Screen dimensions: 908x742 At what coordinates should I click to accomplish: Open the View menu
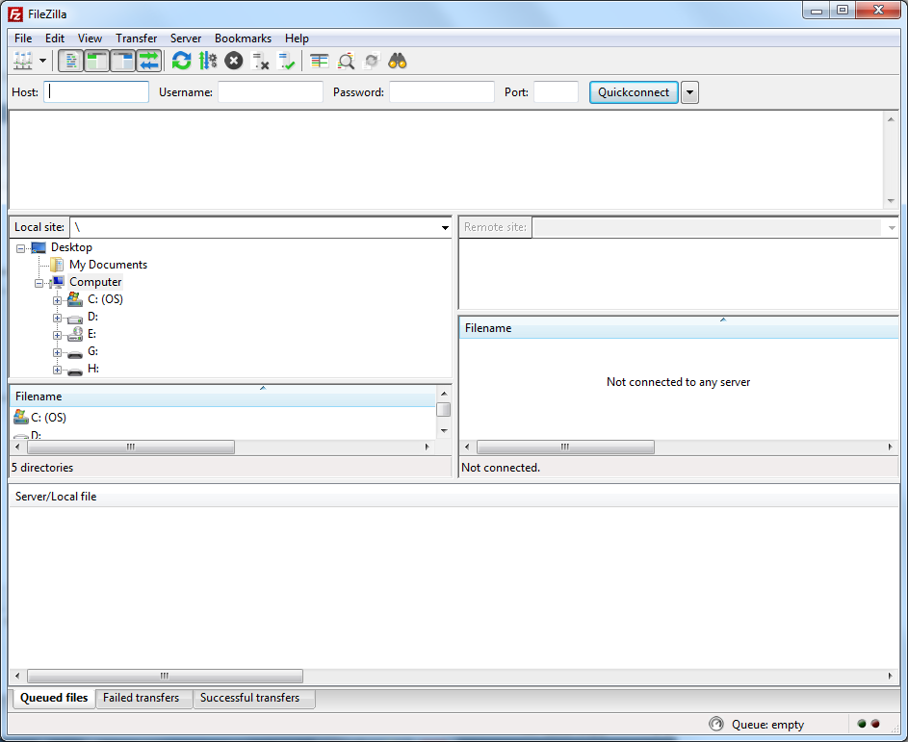coord(90,38)
